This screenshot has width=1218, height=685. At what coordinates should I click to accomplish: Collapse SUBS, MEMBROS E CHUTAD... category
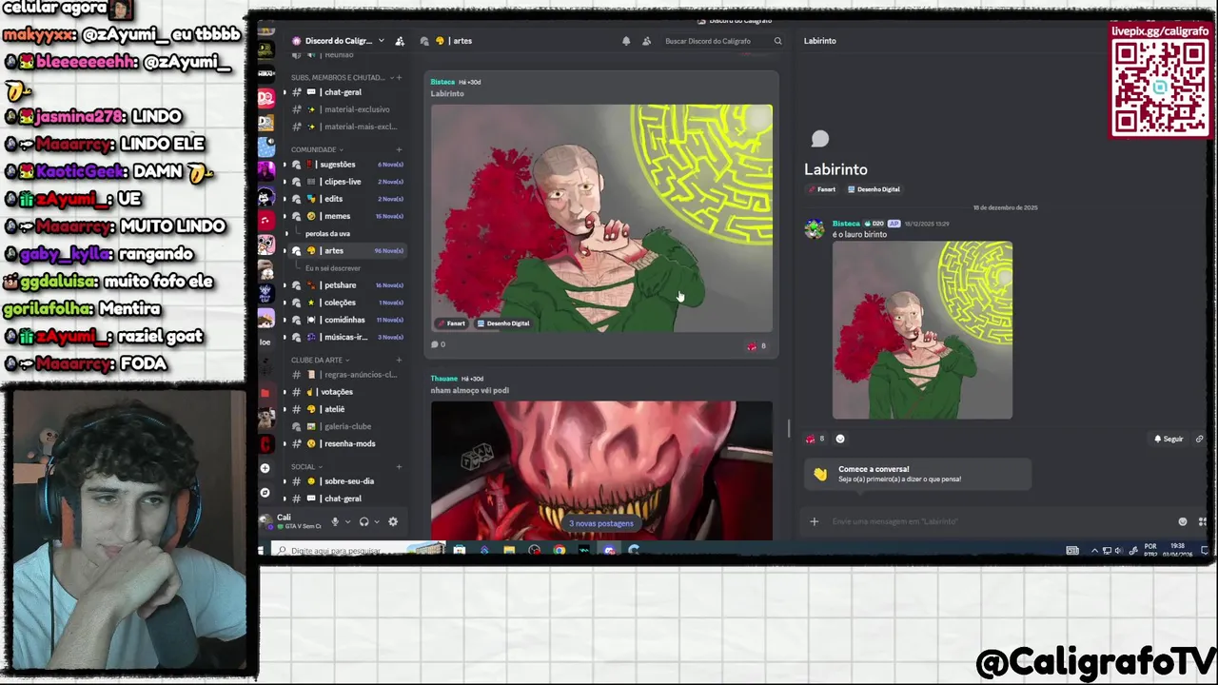point(341,77)
